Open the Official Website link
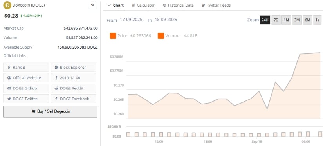Screen dimensions: 323x146 (26, 78)
